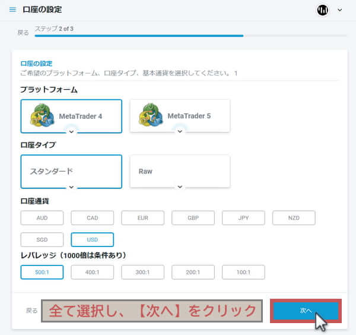Click the blue 口座の設定 section heading
This screenshot has width=356, height=335.
(36, 64)
